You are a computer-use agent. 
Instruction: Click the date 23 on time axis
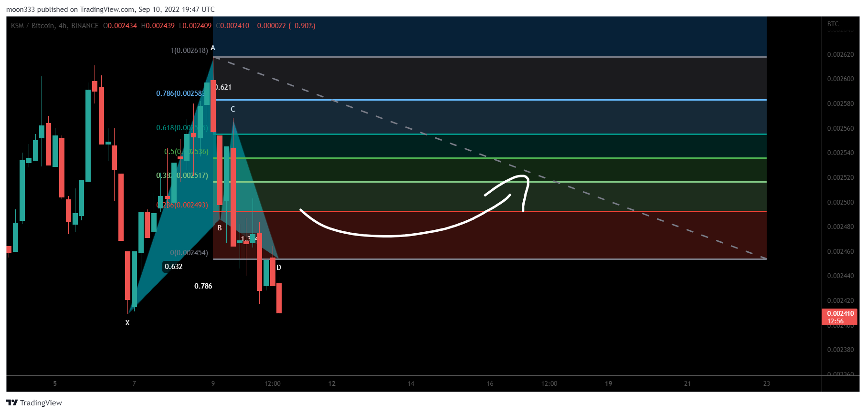(767, 383)
